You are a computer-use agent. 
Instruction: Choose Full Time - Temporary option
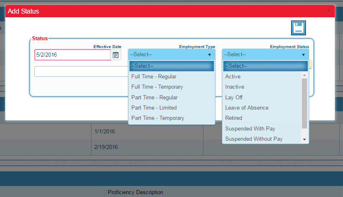(157, 87)
